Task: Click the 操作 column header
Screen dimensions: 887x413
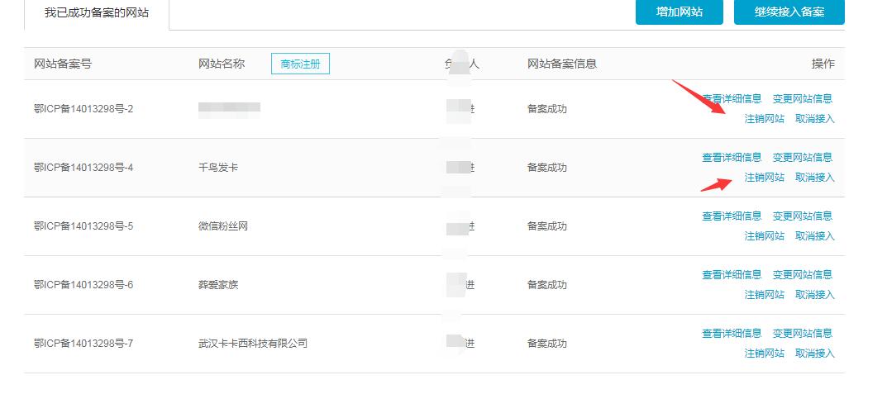Action: coord(823,64)
